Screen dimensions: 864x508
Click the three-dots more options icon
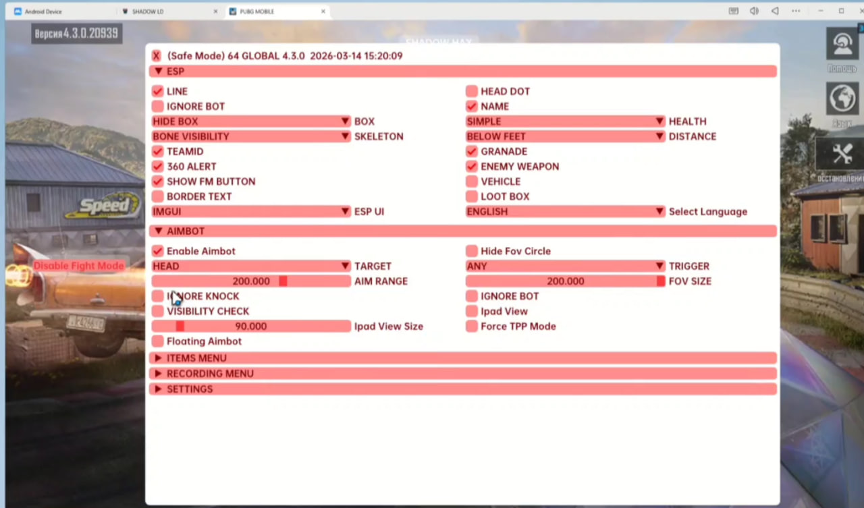pos(796,11)
